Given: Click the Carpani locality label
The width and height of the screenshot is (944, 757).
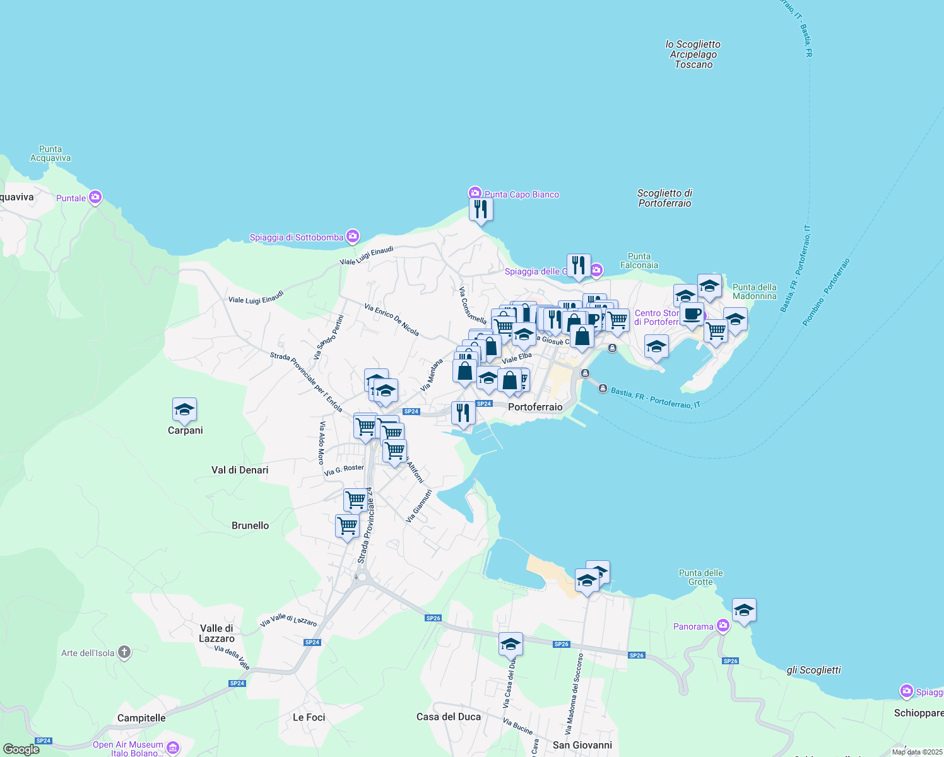Looking at the screenshot, I should [x=186, y=430].
